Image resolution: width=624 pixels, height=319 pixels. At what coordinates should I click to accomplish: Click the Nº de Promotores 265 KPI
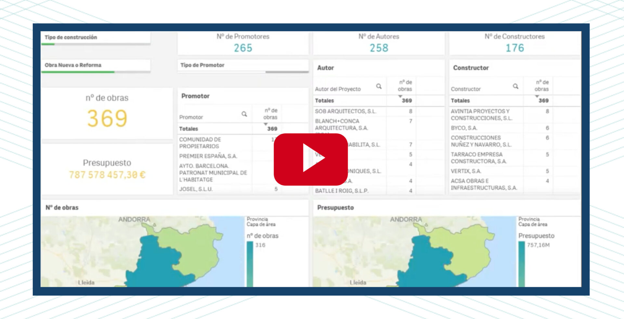[x=243, y=43]
